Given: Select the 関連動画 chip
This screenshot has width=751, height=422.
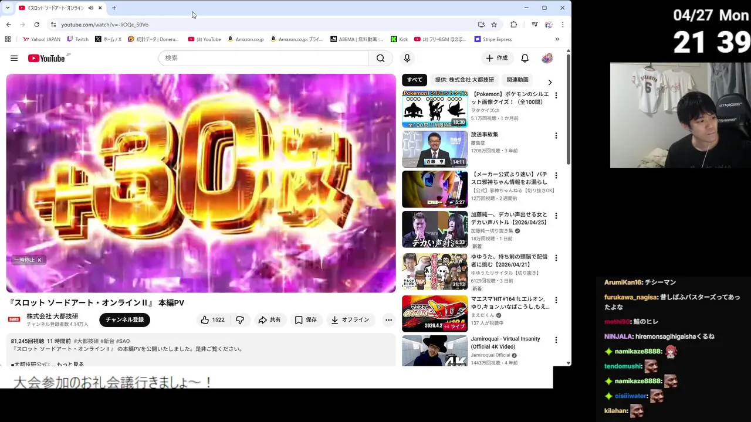Looking at the screenshot, I should coord(517,80).
